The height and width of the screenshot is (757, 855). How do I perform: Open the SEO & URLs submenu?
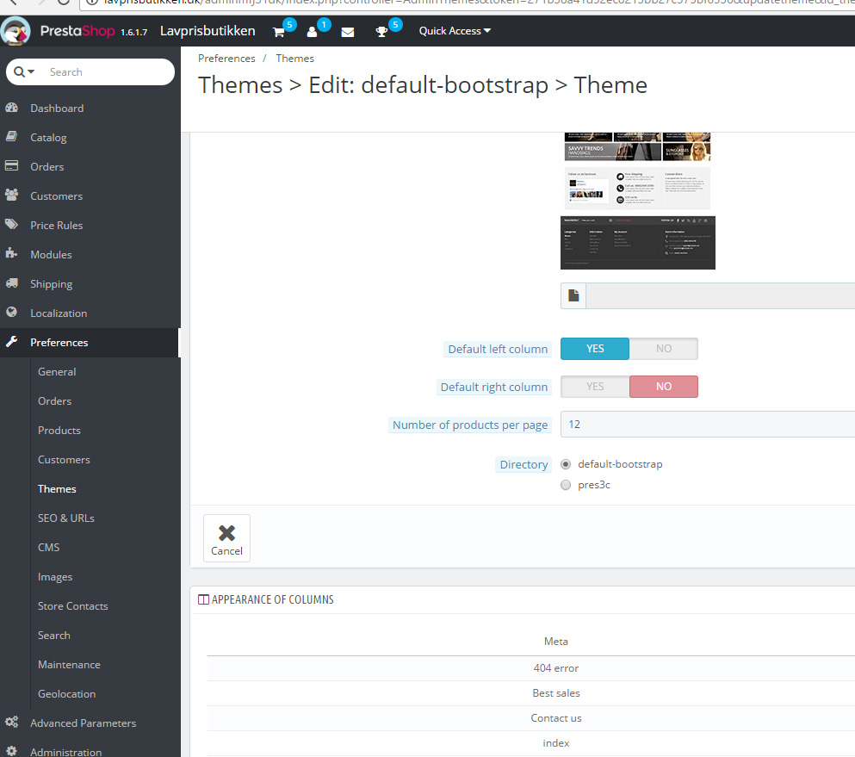66,518
